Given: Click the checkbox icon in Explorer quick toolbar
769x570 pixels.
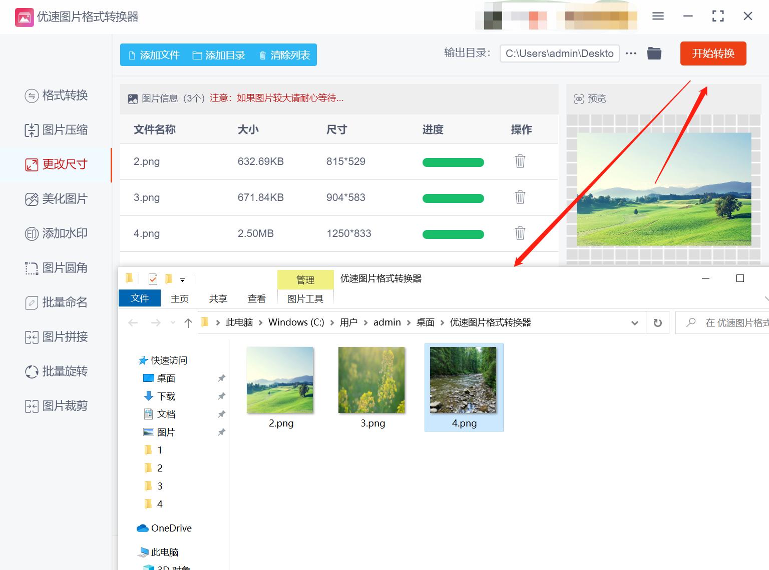Looking at the screenshot, I should click(152, 278).
